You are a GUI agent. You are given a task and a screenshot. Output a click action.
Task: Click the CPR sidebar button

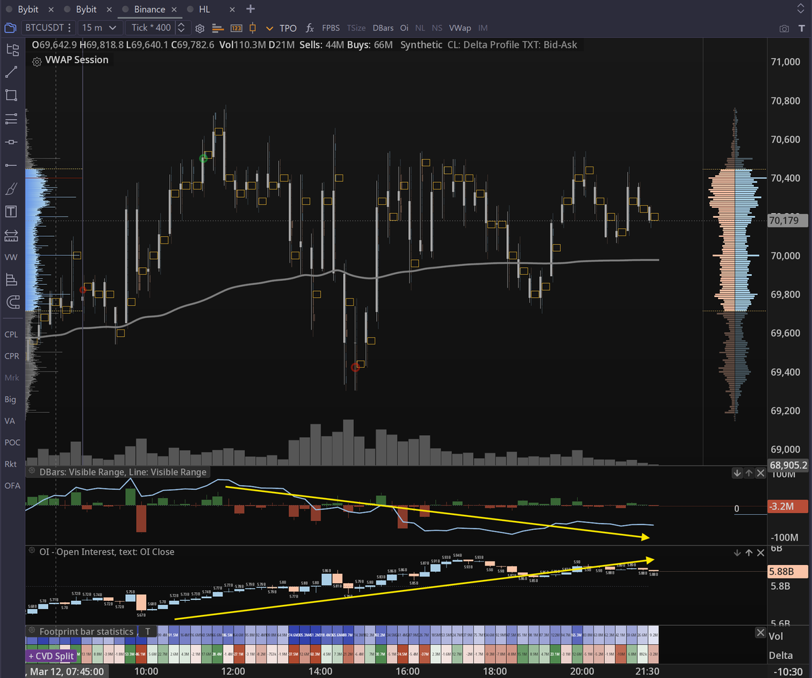(12, 356)
